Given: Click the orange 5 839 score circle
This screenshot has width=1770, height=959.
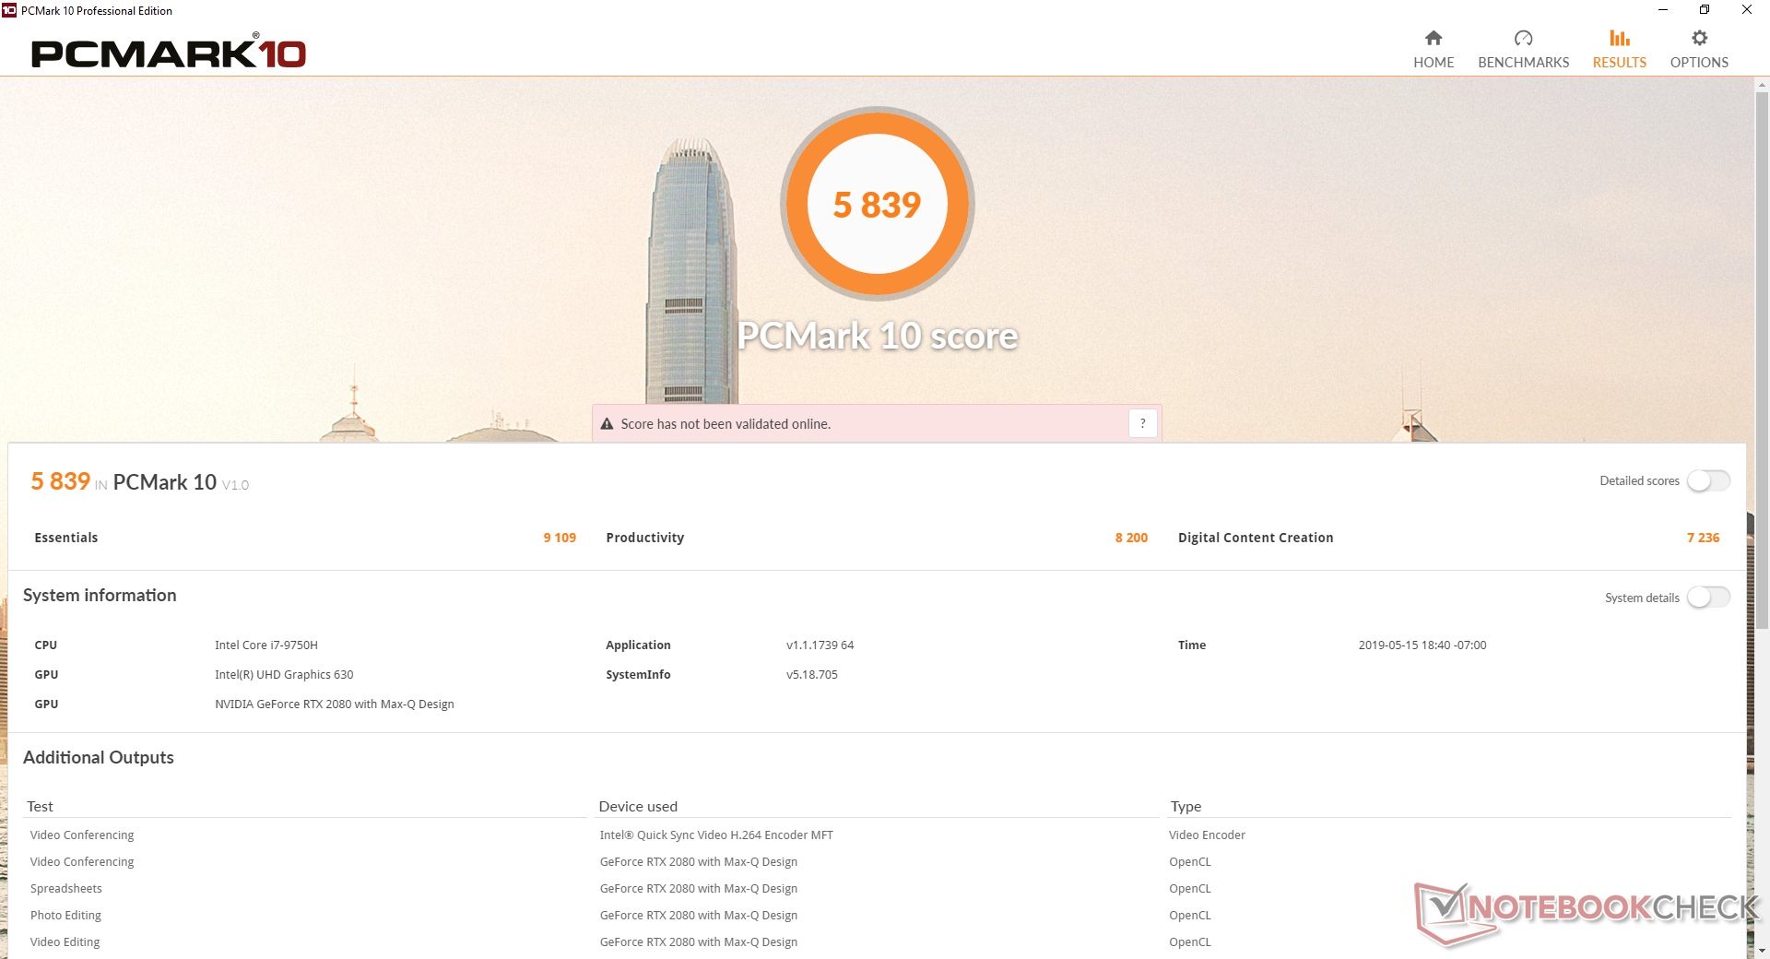Looking at the screenshot, I should pyautogui.click(x=877, y=204).
